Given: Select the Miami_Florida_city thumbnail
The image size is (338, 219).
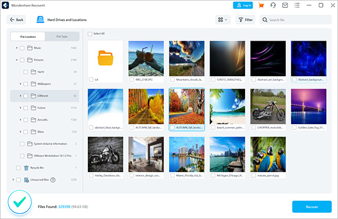Looking at the screenshot, I should point(186,154).
